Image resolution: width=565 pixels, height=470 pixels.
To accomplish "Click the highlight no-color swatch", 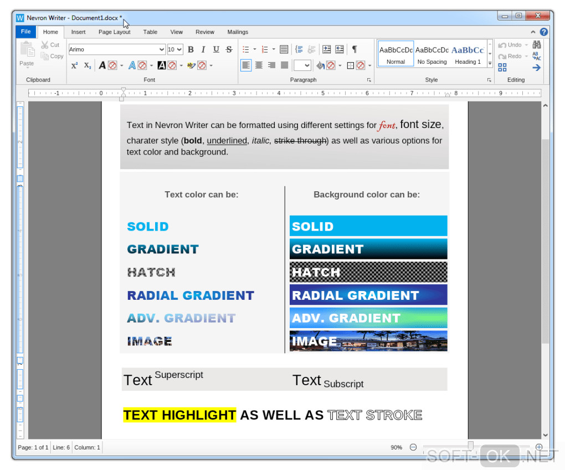I will point(202,65).
